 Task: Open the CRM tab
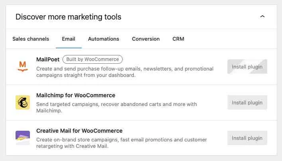[178, 39]
